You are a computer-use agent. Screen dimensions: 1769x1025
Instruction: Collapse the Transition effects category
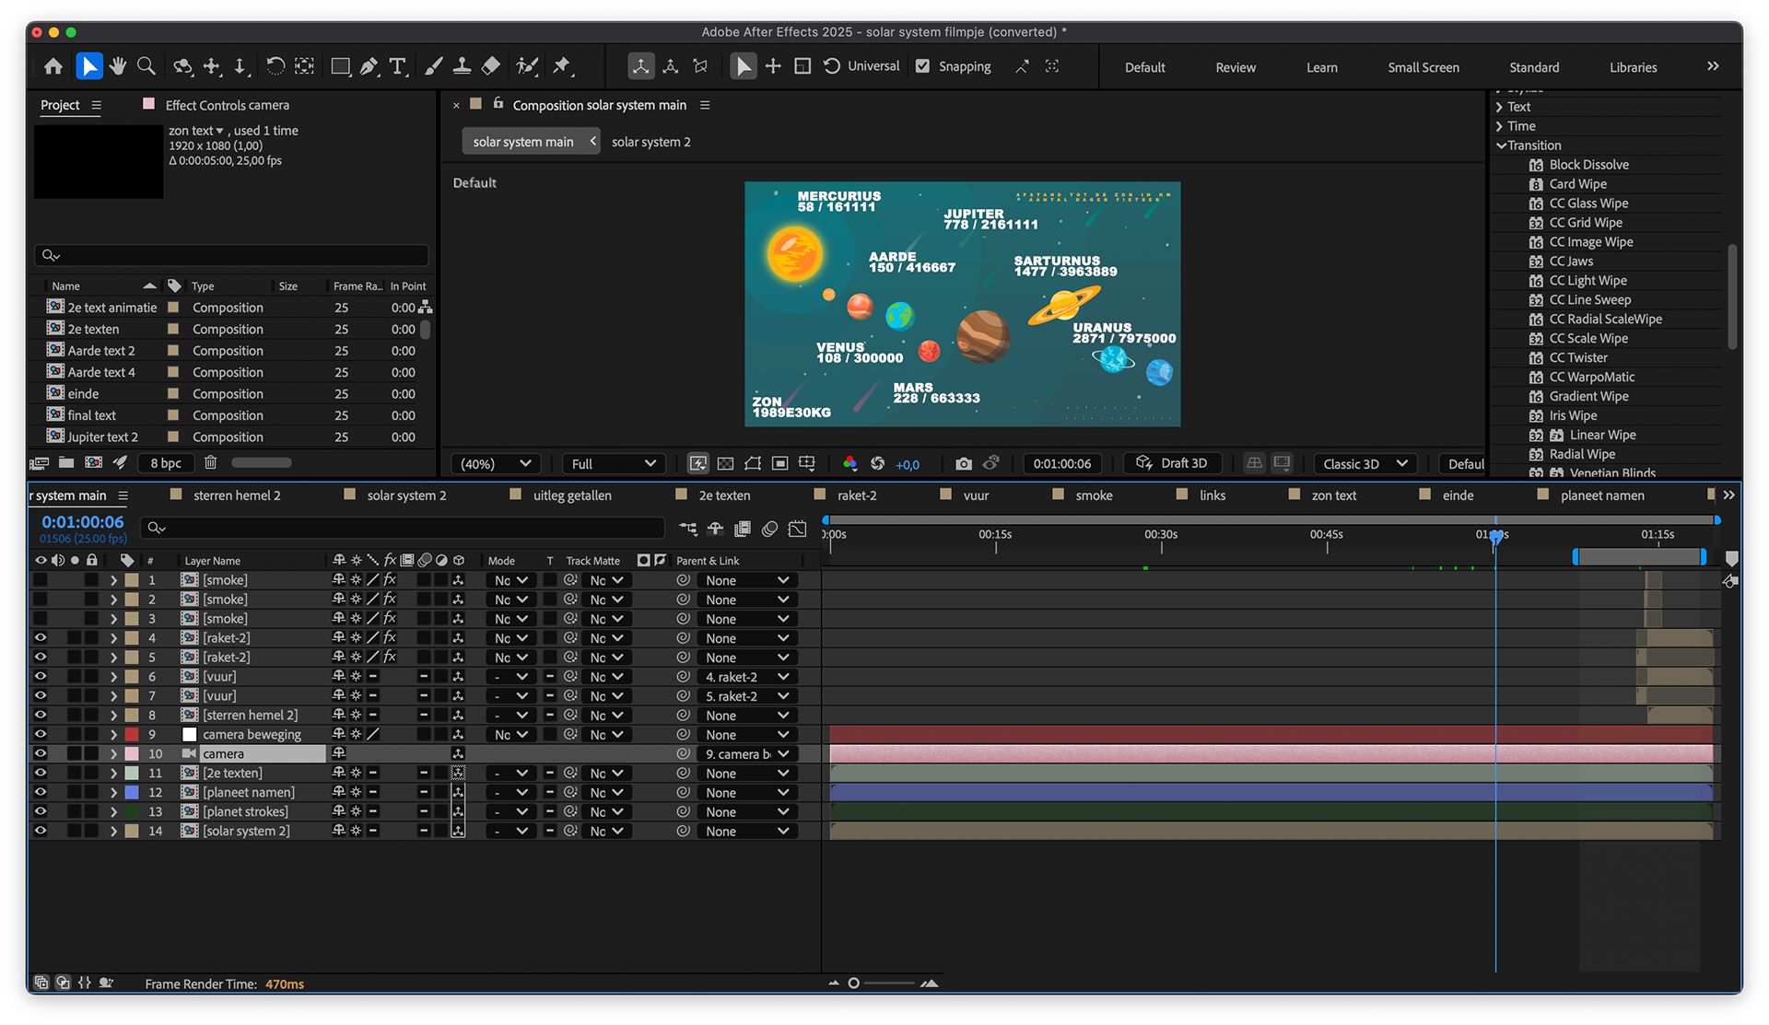1502,146
